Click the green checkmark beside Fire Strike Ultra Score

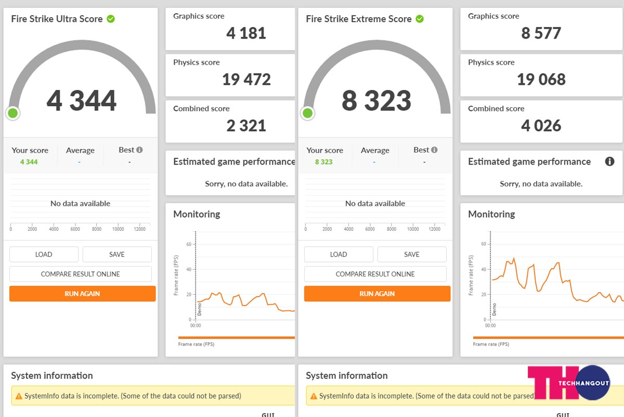tap(111, 19)
